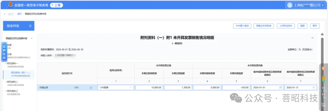Open the 13%税率 tax rate dropdown
This screenshot has height=111, width=328.
click(116, 88)
